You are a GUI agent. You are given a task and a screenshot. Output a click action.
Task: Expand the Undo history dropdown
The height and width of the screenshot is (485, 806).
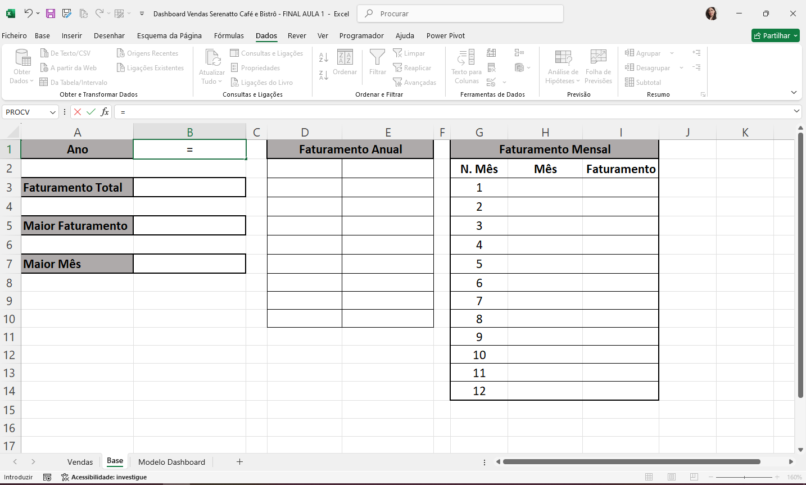pyautogui.click(x=38, y=13)
